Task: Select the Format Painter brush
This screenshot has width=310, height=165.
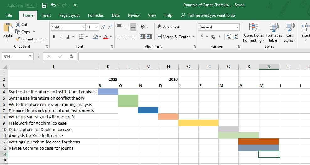Action: coord(18,39)
